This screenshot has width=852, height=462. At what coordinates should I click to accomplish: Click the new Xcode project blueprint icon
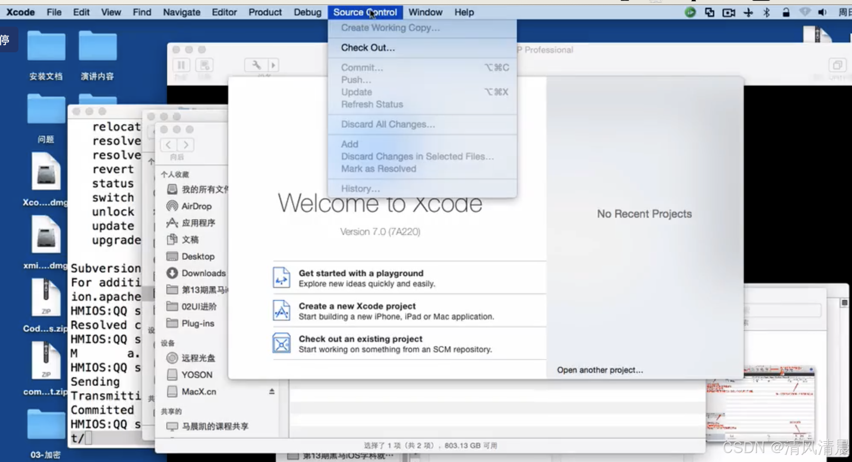click(282, 310)
